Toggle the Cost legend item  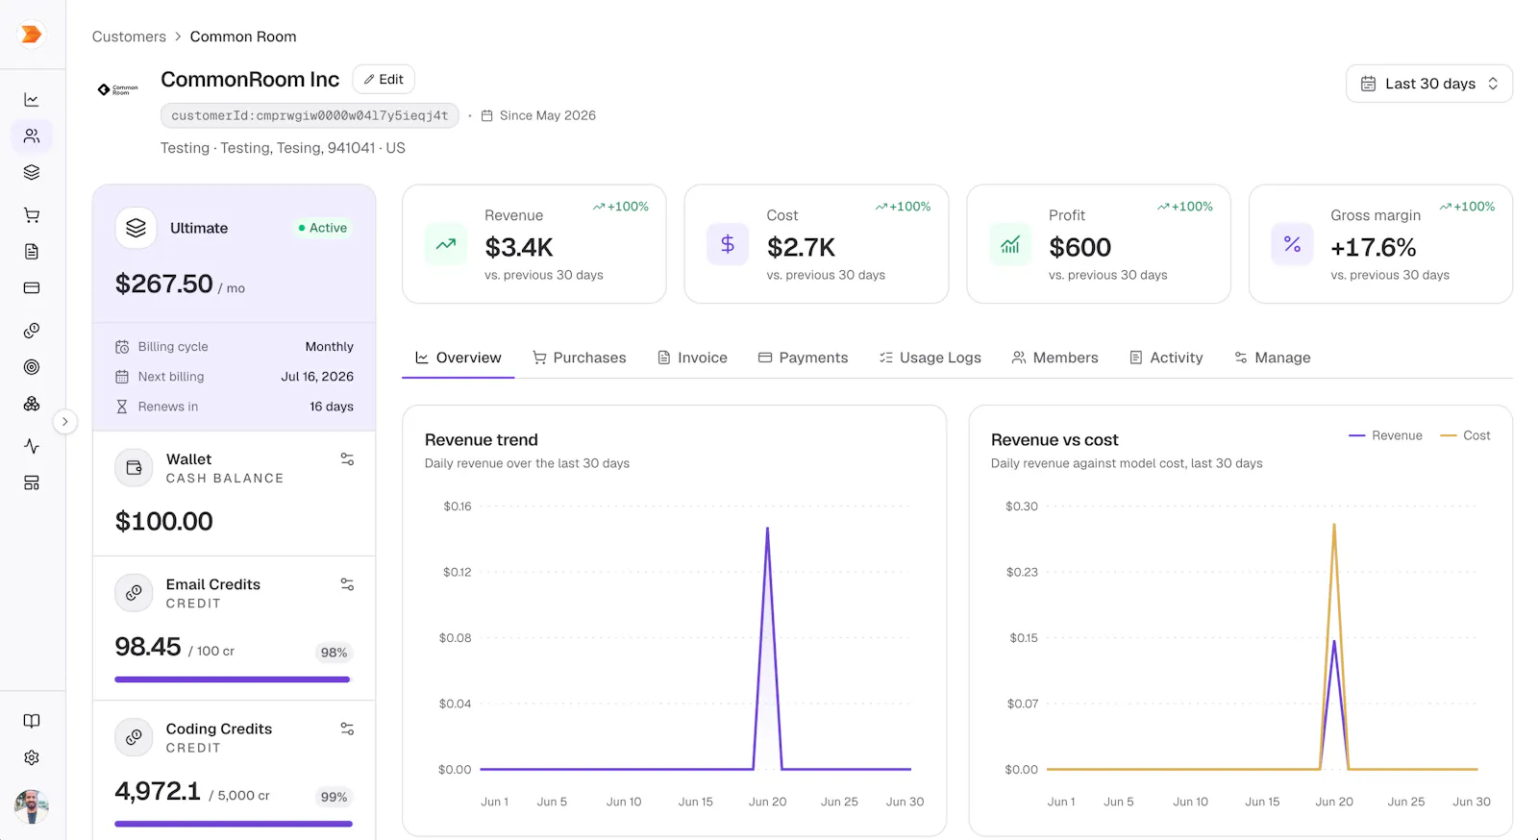pos(1465,435)
